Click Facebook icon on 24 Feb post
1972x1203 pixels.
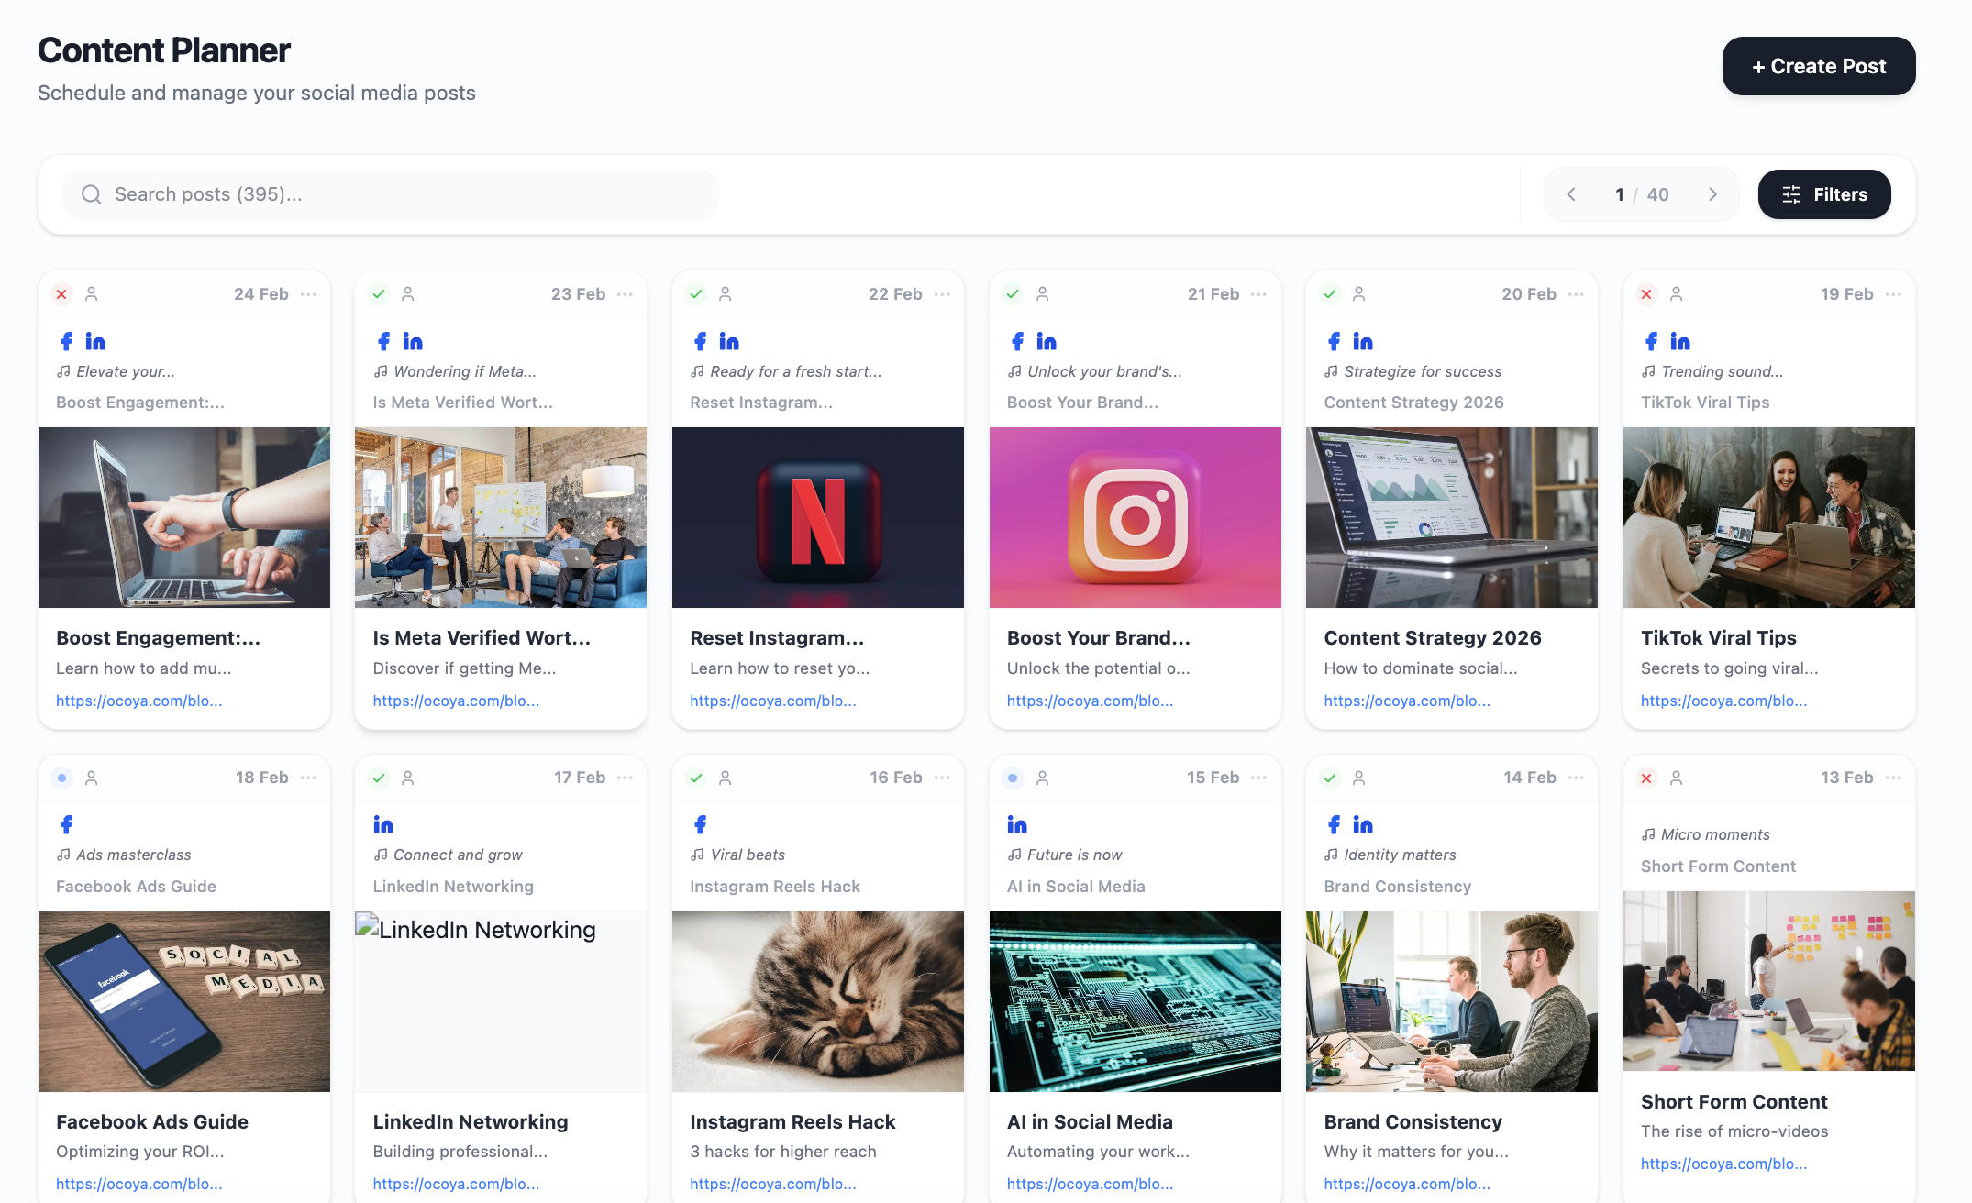point(66,342)
